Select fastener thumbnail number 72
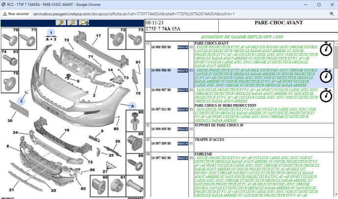 (117, 38)
